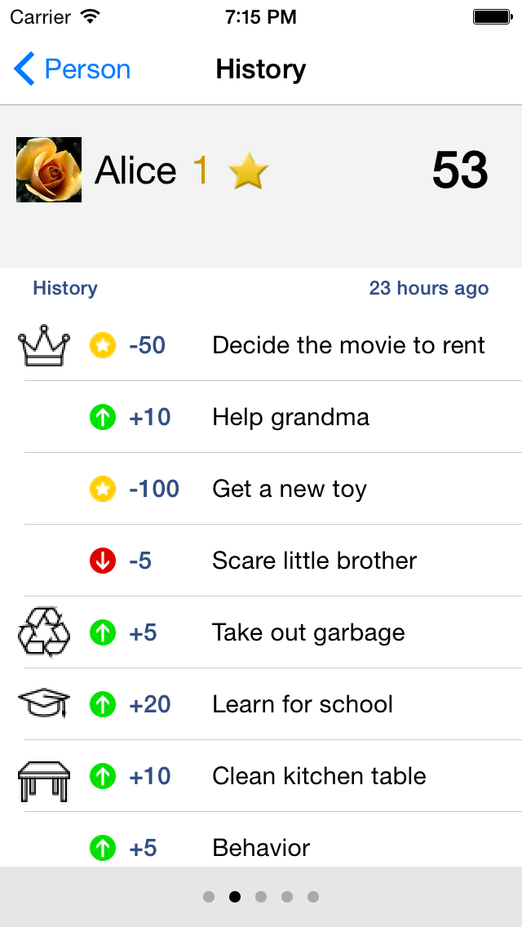Click the kitchen table icon
522x927 pixels.
(x=45, y=777)
